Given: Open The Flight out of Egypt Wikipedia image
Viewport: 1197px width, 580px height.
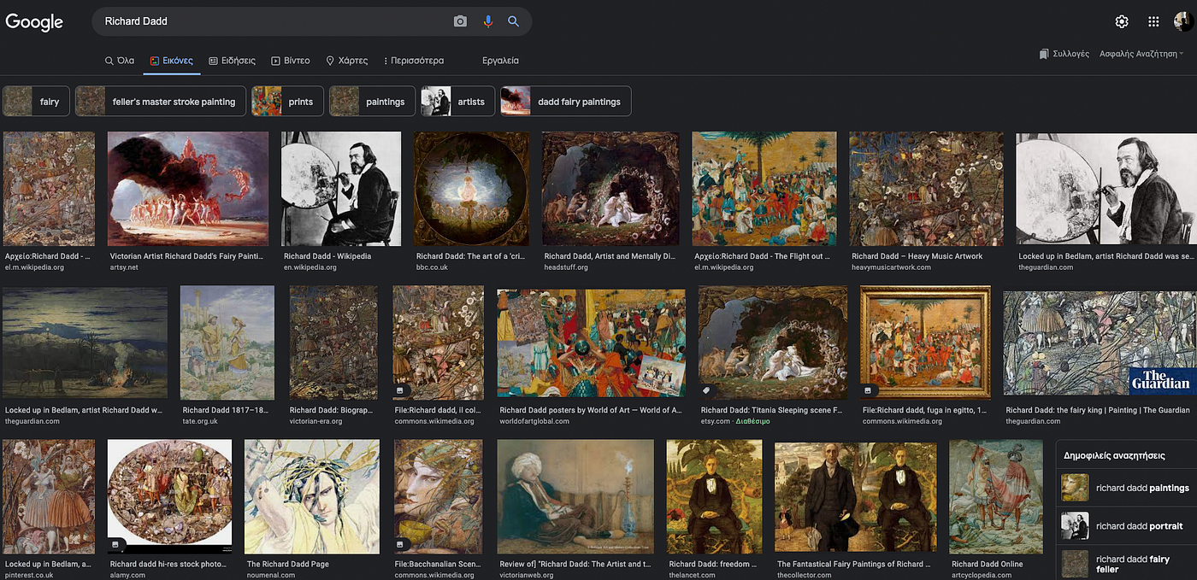Looking at the screenshot, I should (x=764, y=188).
